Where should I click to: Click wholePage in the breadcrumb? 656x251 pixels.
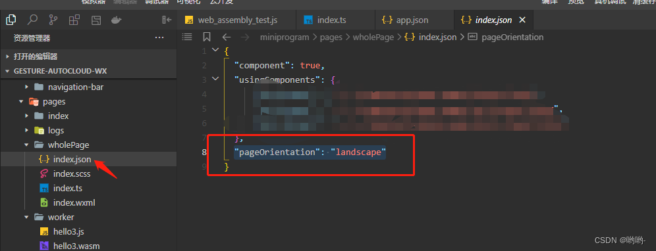[373, 37]
